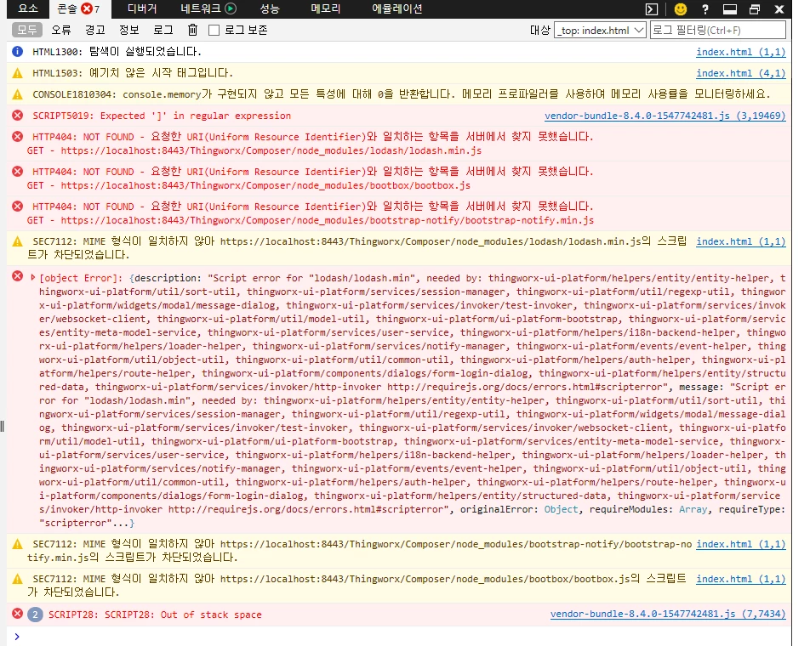This screenshot has height=646, width=810.
Task: Click the network play recording icon
Action: point(231,8)
